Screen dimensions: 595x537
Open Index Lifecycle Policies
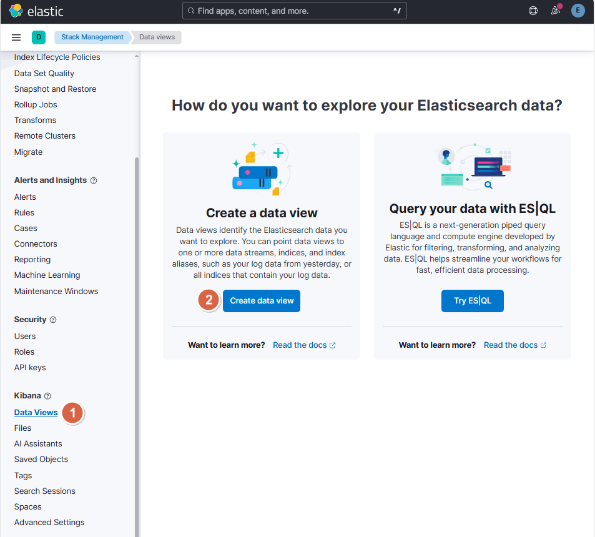(57, 57)
